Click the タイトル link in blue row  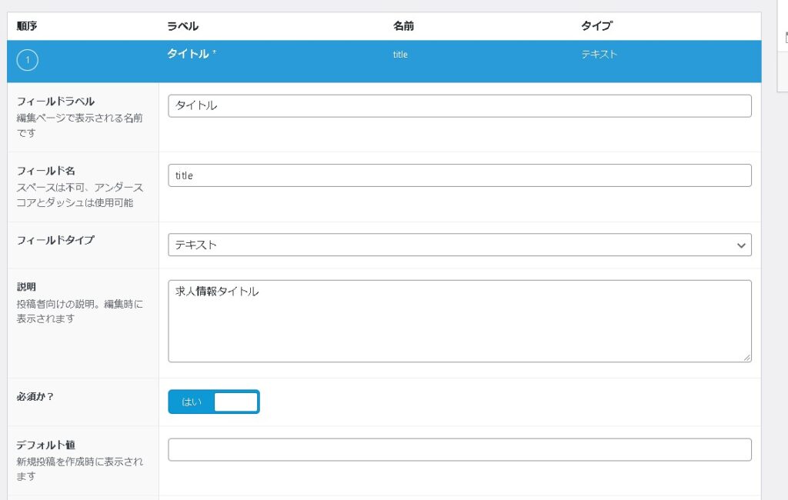tap(188, 55)
